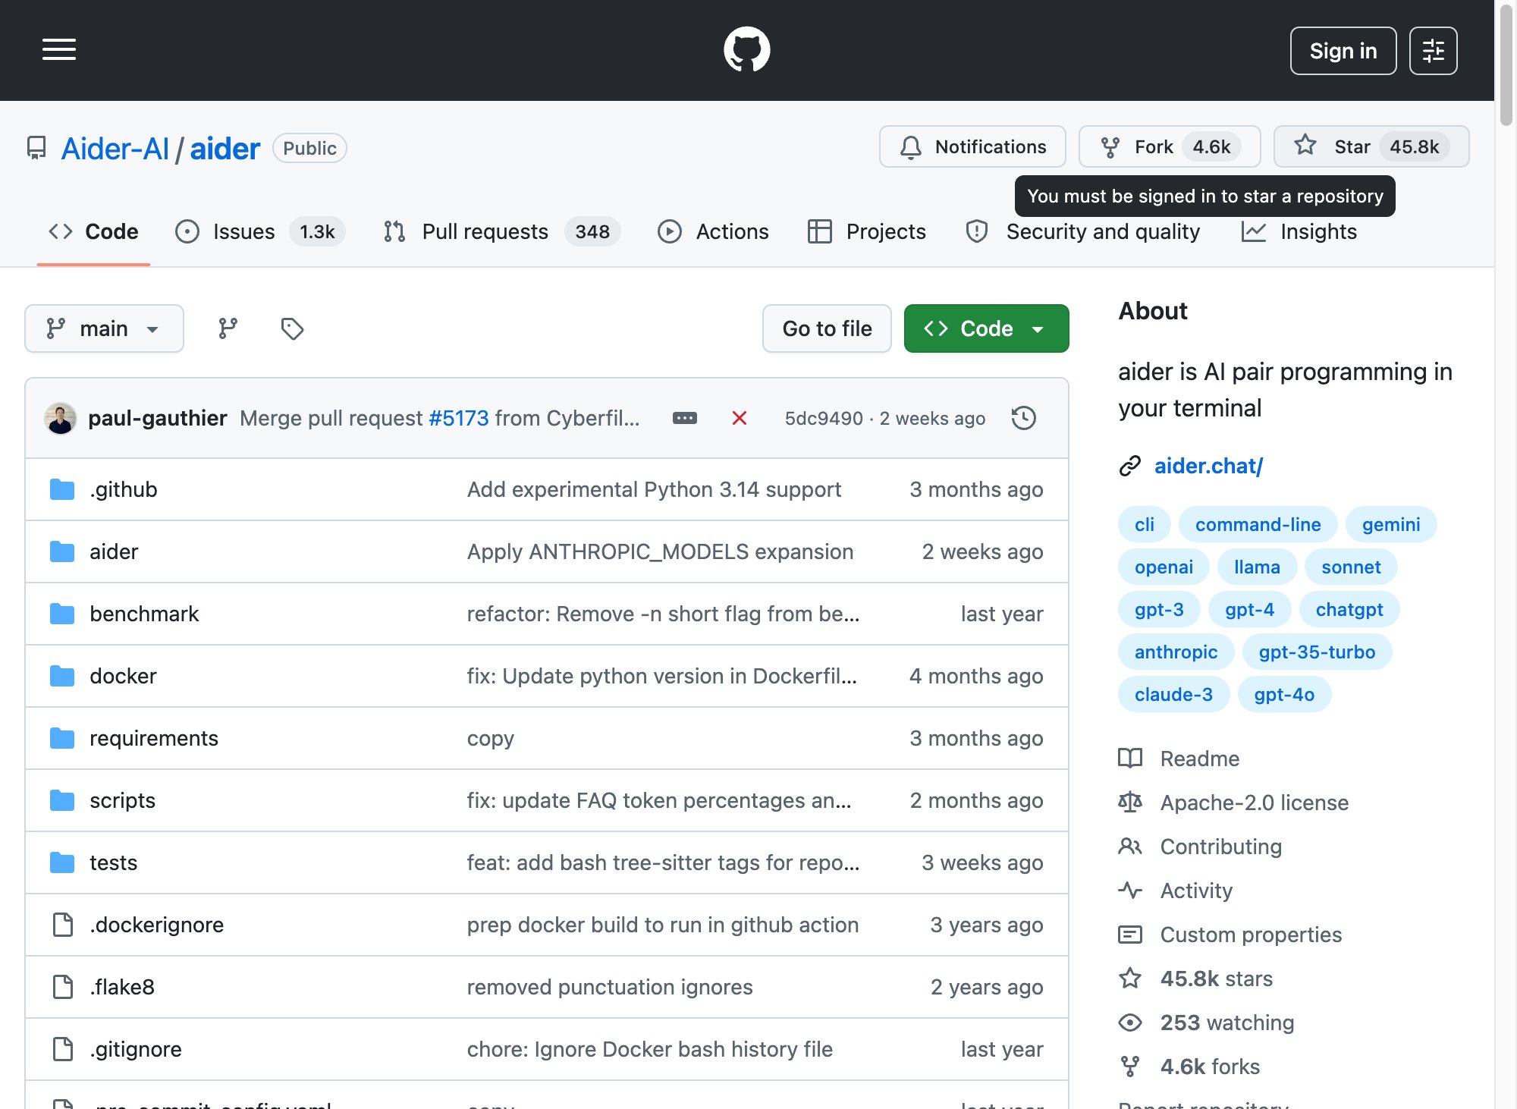Expand commit message with the ellipsis button
Image resolution: width=1517 pixels, height=1109 pixels.
point(685,418)
